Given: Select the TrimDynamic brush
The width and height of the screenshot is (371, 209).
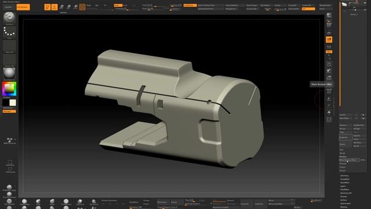Looking at the screenshot, I should tap(66, 202).
